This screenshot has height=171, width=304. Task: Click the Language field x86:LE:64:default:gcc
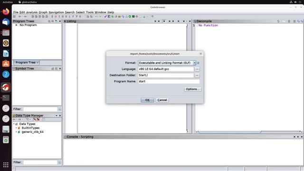tap(166, 69)
